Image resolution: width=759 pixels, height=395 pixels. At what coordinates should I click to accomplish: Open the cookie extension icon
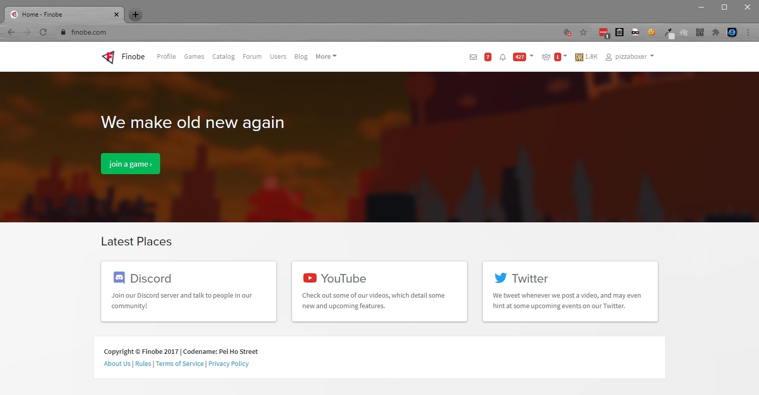click(652, 32)
